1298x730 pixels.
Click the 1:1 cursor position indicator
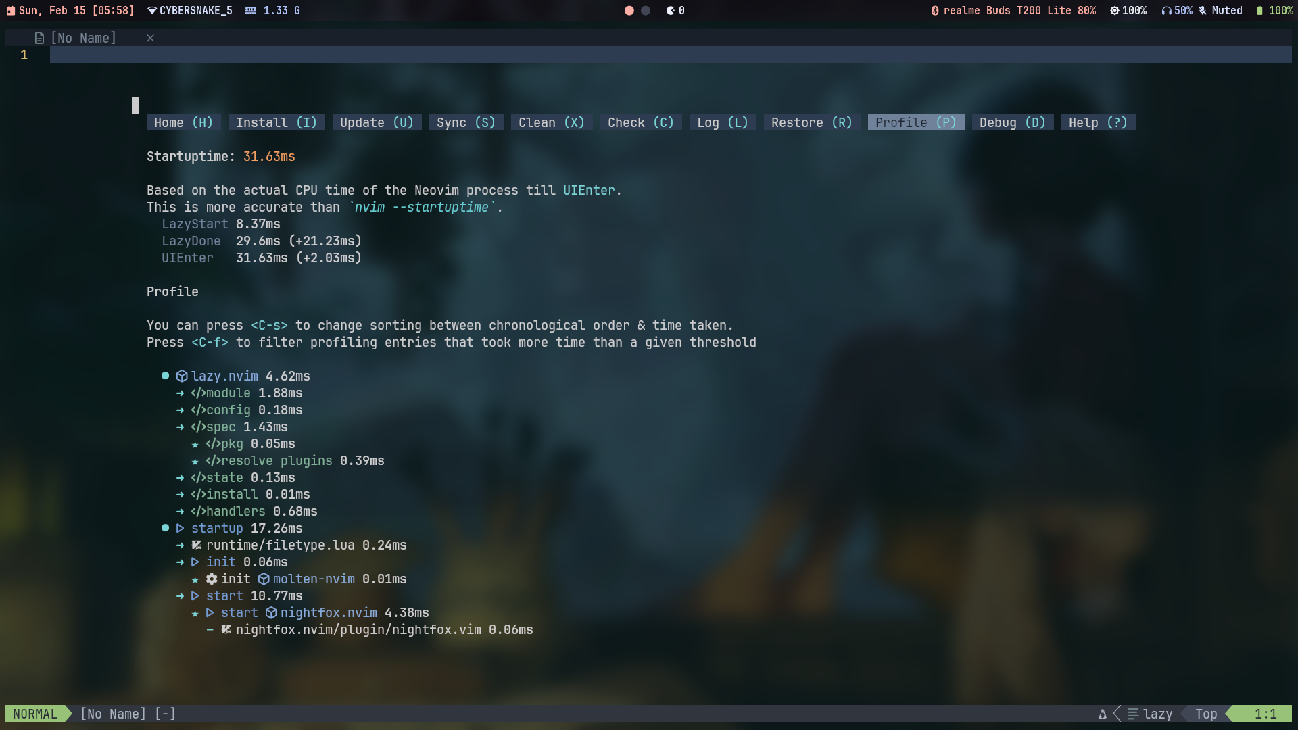tap(1266, 714)
